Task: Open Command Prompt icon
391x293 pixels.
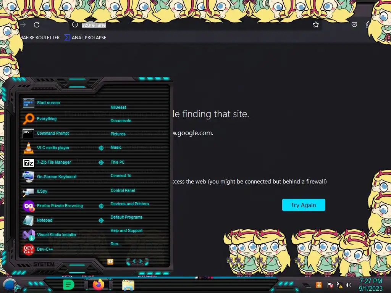Action: pos(28,133)
